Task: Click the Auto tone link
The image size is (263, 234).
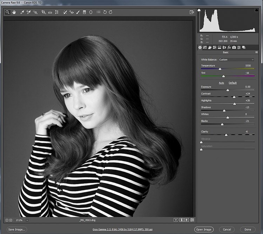Action: point(221,83)
